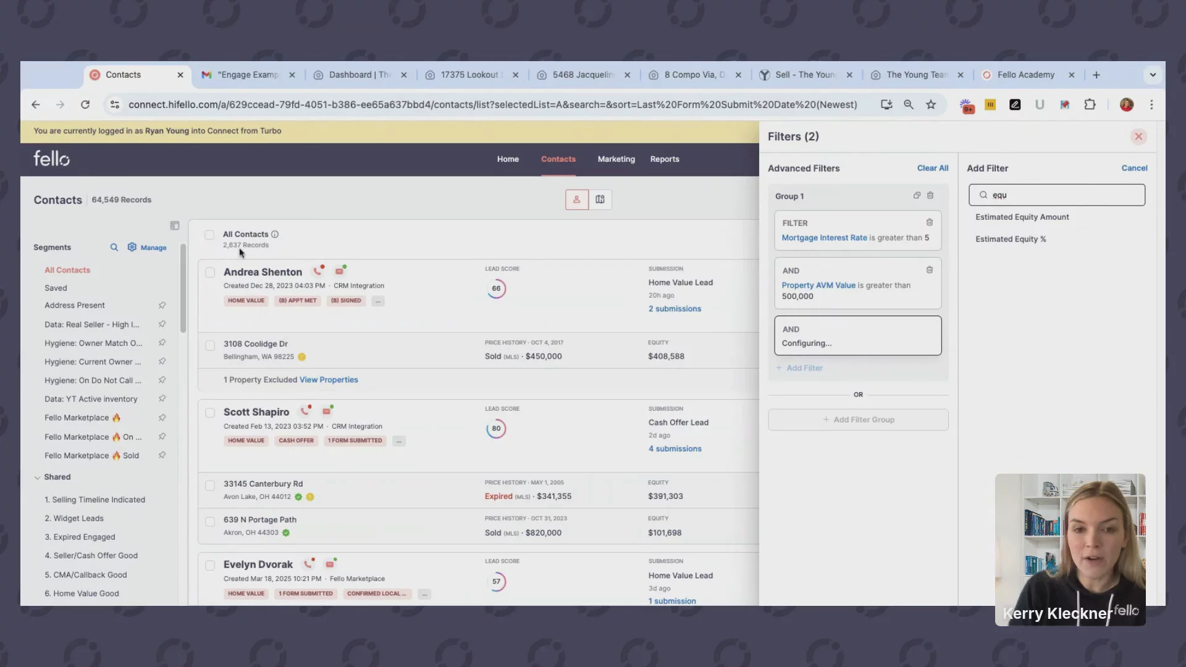Collapse the segments sidebar panel icon
Image resolution: width=1186 pixels, height=667 pixels.
click(175, 226)
